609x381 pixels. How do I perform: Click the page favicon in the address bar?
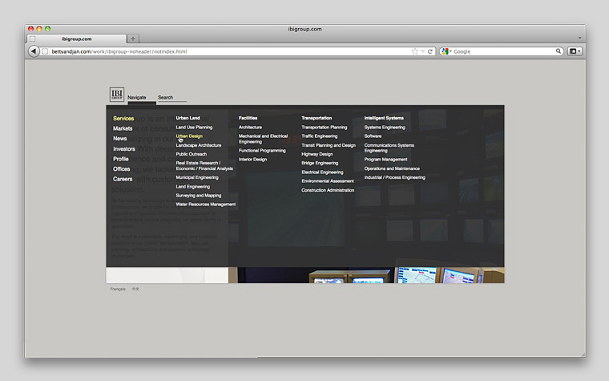(46, 51)
